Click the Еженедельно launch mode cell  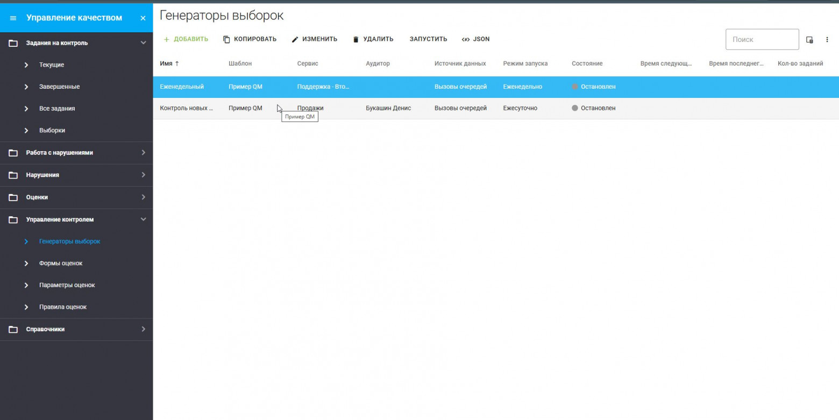coord(523,87)
